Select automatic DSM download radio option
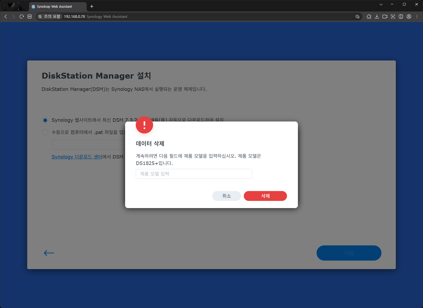Viewport: 423px width, 308px height. click(x=45, y=120)
